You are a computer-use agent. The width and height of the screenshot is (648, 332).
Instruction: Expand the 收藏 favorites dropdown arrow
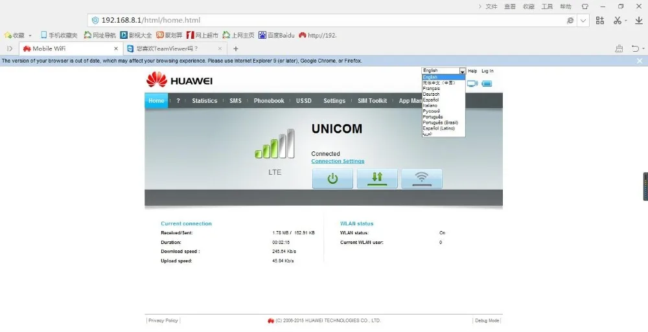tap(30, 36)
